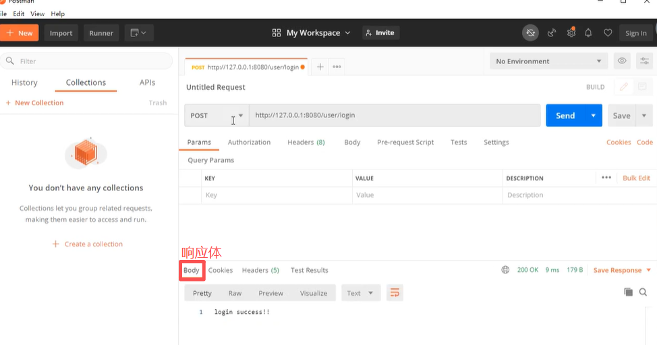
Task: Open the Cookies link
Action: [x=619, y=142]
